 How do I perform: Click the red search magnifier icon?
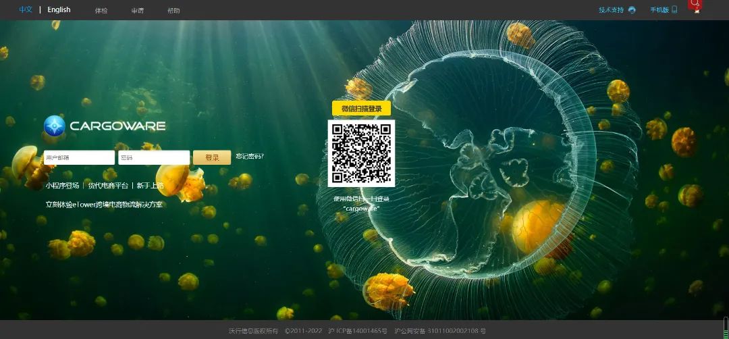[695, 5]
